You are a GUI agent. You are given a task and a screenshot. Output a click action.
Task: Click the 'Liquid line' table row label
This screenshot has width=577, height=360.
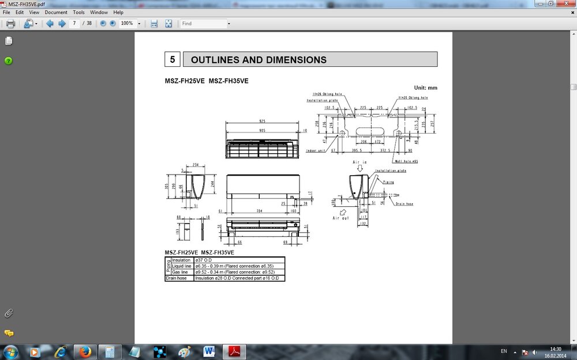182,266
